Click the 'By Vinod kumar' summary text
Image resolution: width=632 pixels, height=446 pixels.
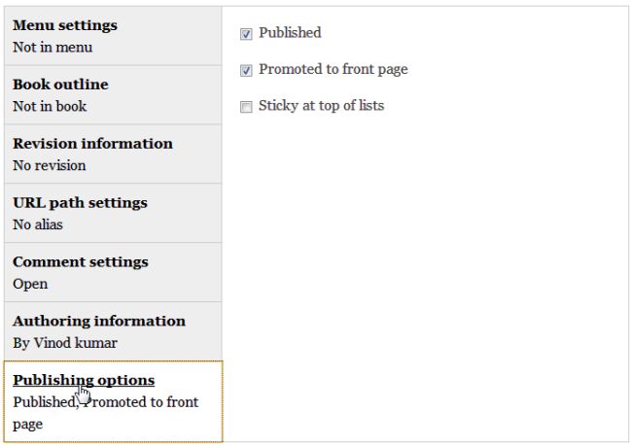coord(64,343)
